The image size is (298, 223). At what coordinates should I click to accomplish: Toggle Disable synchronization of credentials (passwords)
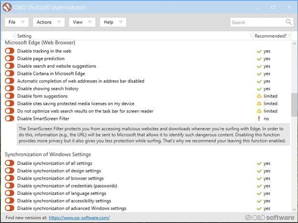pyautogui.click(x=10, y=186)
